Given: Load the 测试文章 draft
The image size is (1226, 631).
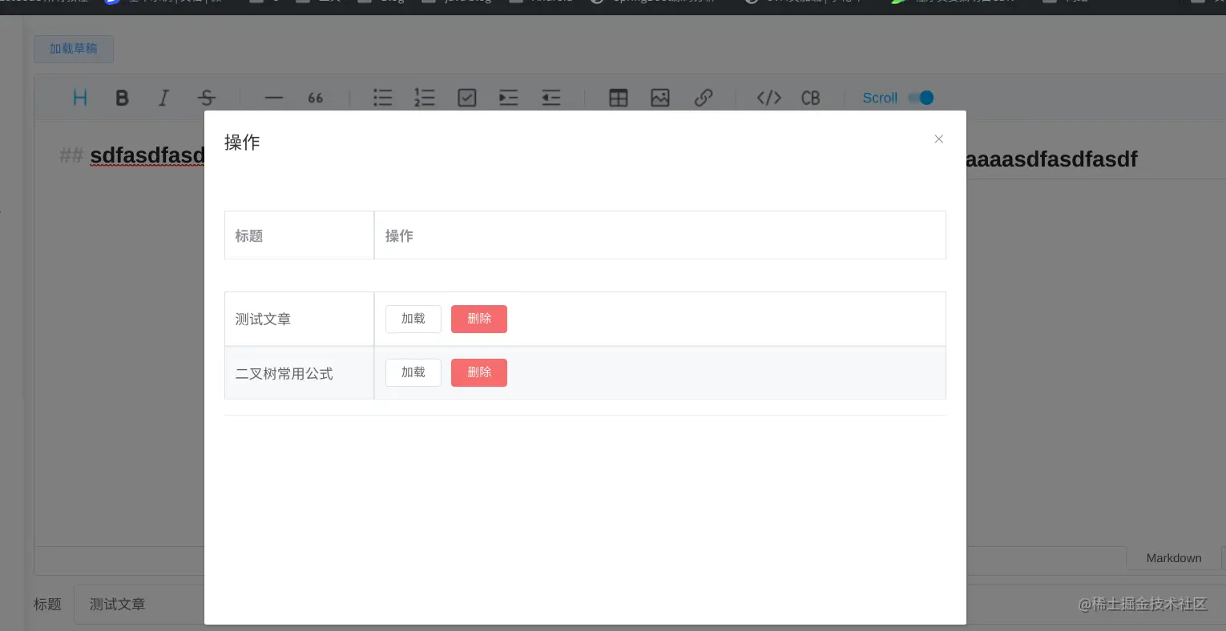Looking at the screenshot, I should (413, 319).
